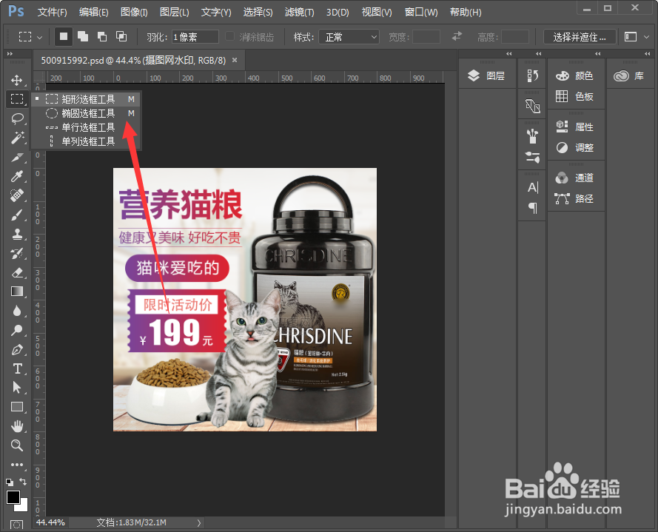Image resolution: width=658 pixels, height=532 pixels.
Task: Select the Brush tool
Action: [x=17, y=215]
